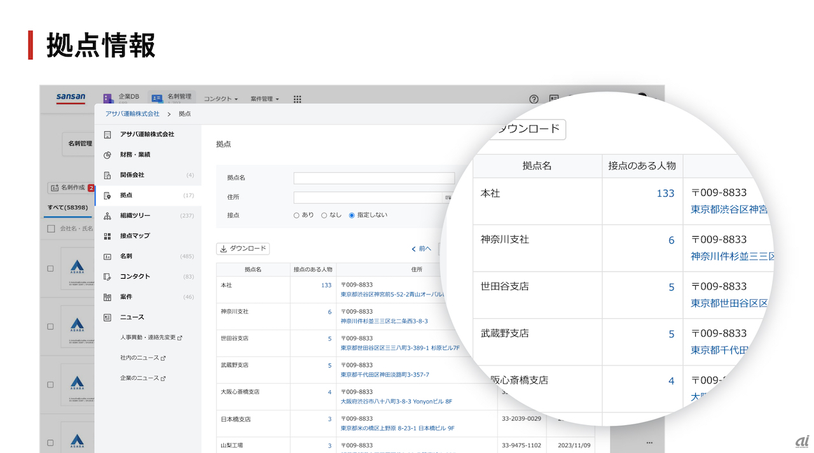Open the 企業DB icon

(x=109, y=99)
